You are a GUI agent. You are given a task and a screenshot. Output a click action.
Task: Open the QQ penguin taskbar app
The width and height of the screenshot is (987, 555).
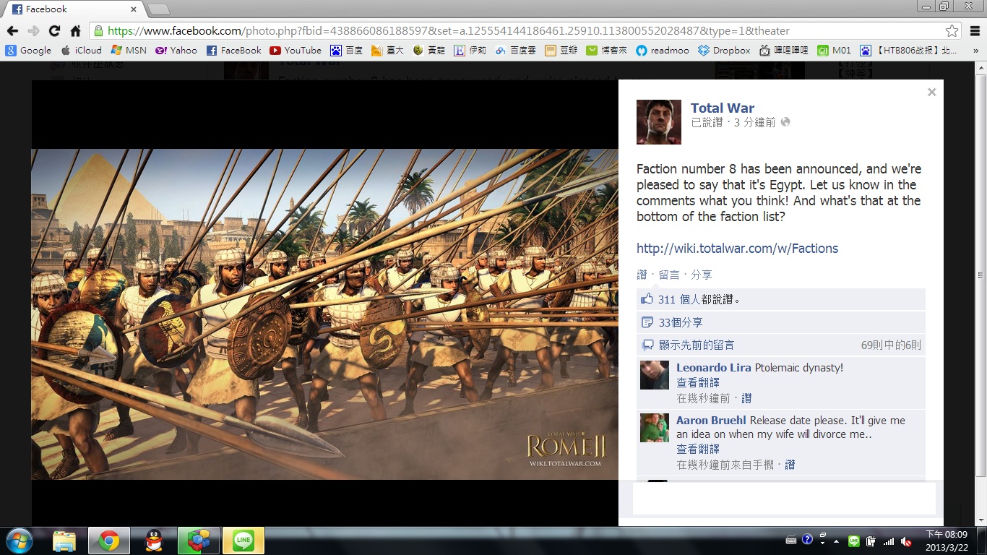(x=153, y=541)
